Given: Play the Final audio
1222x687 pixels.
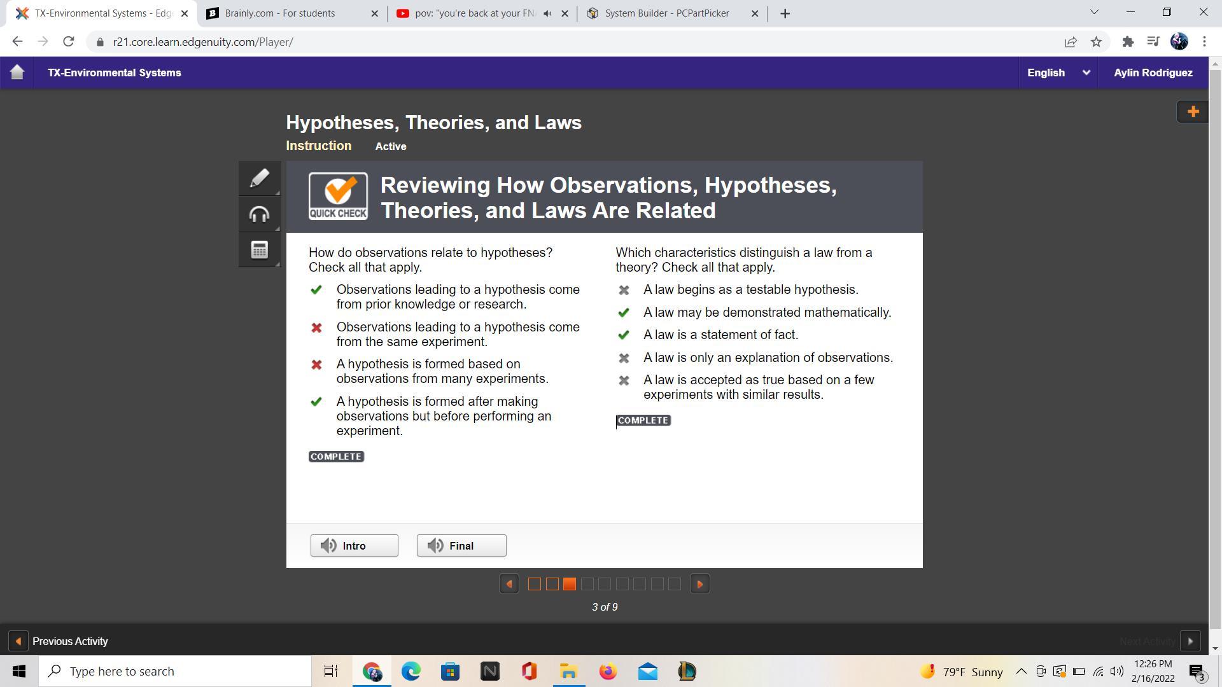Looking at the screenshot, I should pyautogui.click(x=461, y=546).
